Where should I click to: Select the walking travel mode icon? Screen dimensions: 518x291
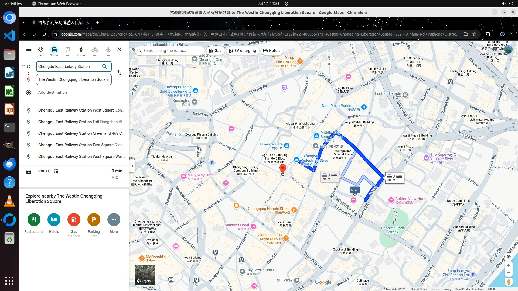pyautogui.click(x=81, y=50)
